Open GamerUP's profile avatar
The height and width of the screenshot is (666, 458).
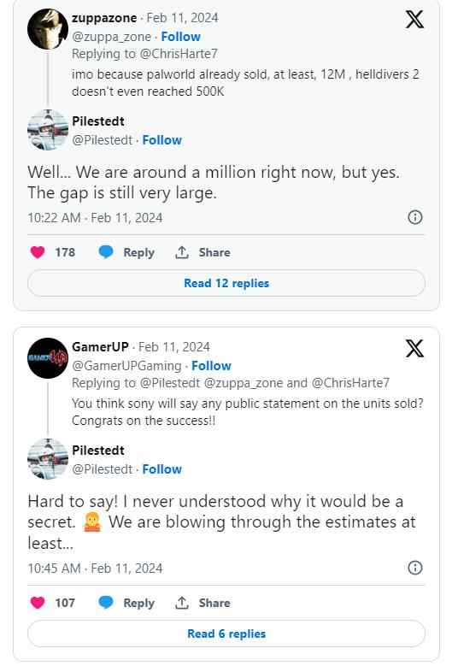[48, 358]
